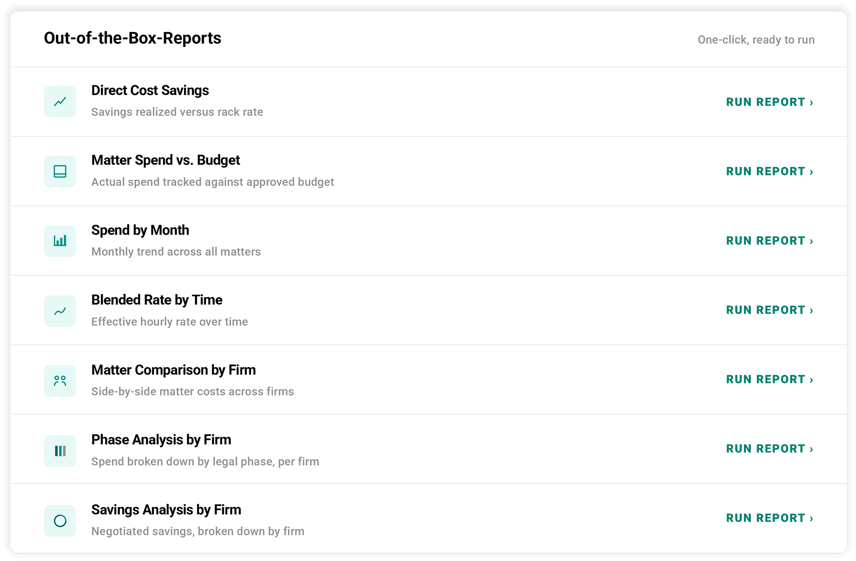Run the Savings Analysis by Firm report
The height and width of the screenshot is (561, 856).
click(x=770, y=518)
